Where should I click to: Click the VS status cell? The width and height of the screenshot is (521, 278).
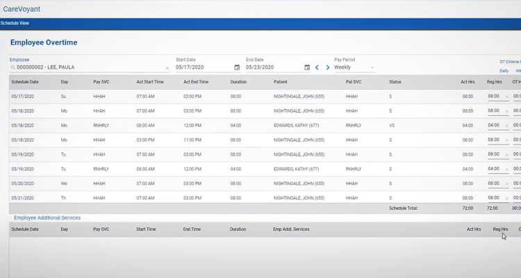pos(392,125)
